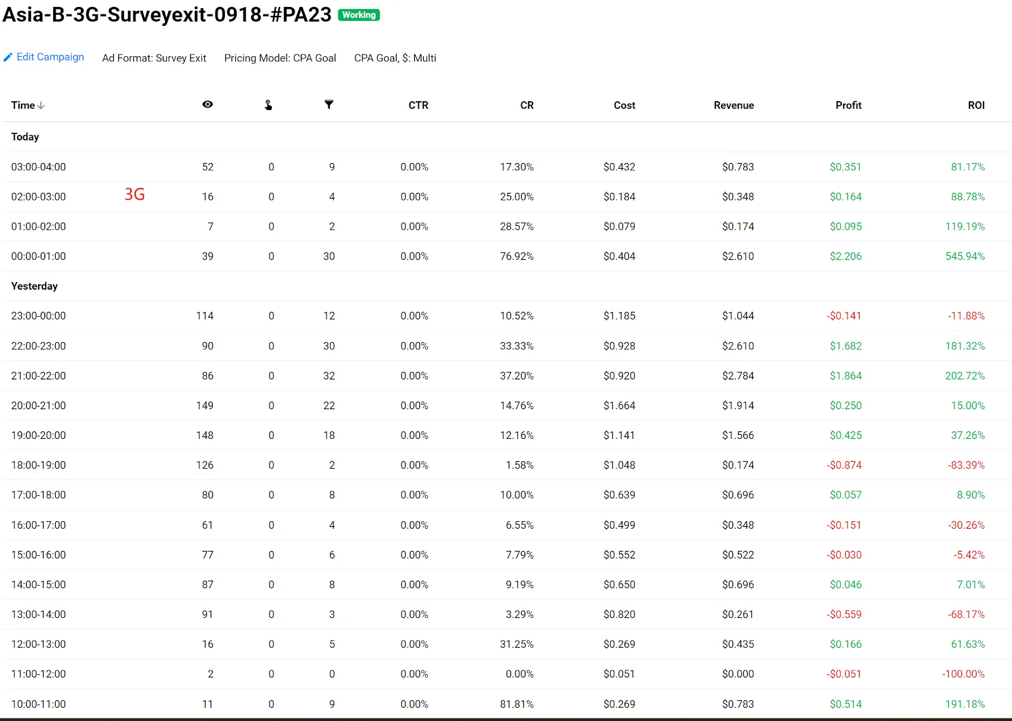Sort table by Revenue column header
Screen dimensions: 1012x721
pyautogui.click(x=733, y=105)
